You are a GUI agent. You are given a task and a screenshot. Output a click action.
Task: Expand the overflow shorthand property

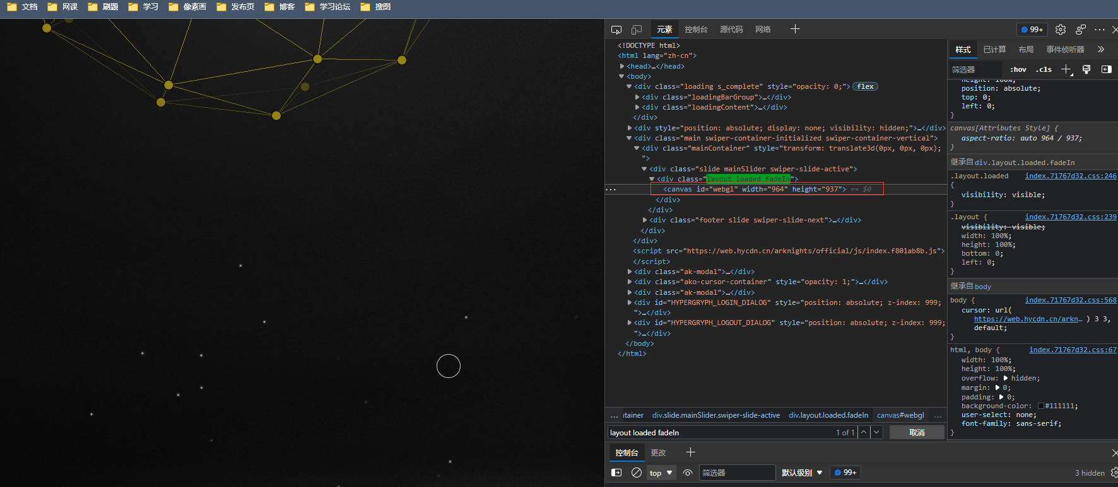point(1006,378)
